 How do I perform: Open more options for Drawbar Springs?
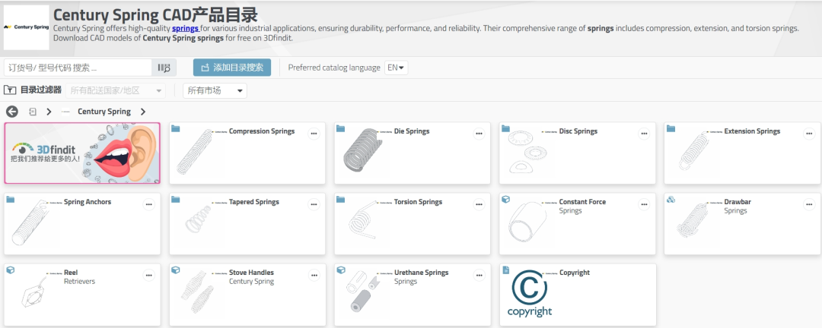[809, 204]
